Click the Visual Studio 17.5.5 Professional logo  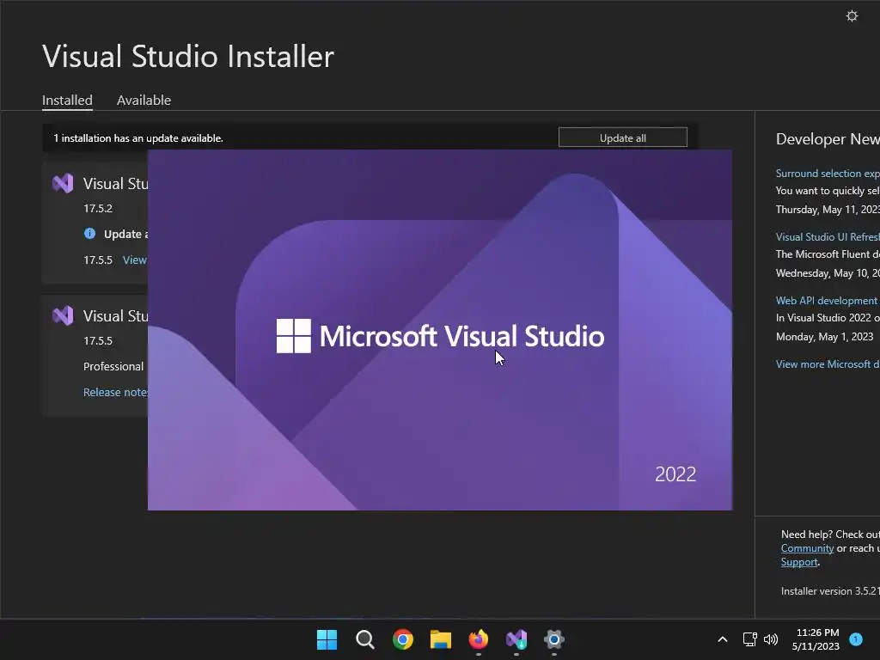[63, 316]
